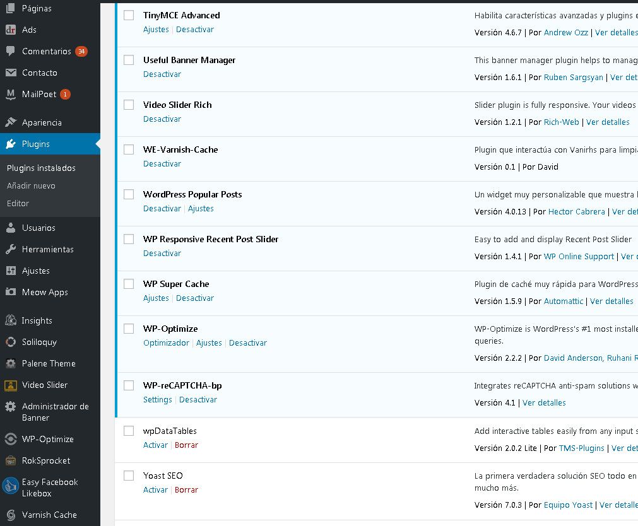Image resolution: width=638 pixels, height=526 pixels.
Task: Deactivate Video Slider Rich plugin
Action: pos(162,119)
